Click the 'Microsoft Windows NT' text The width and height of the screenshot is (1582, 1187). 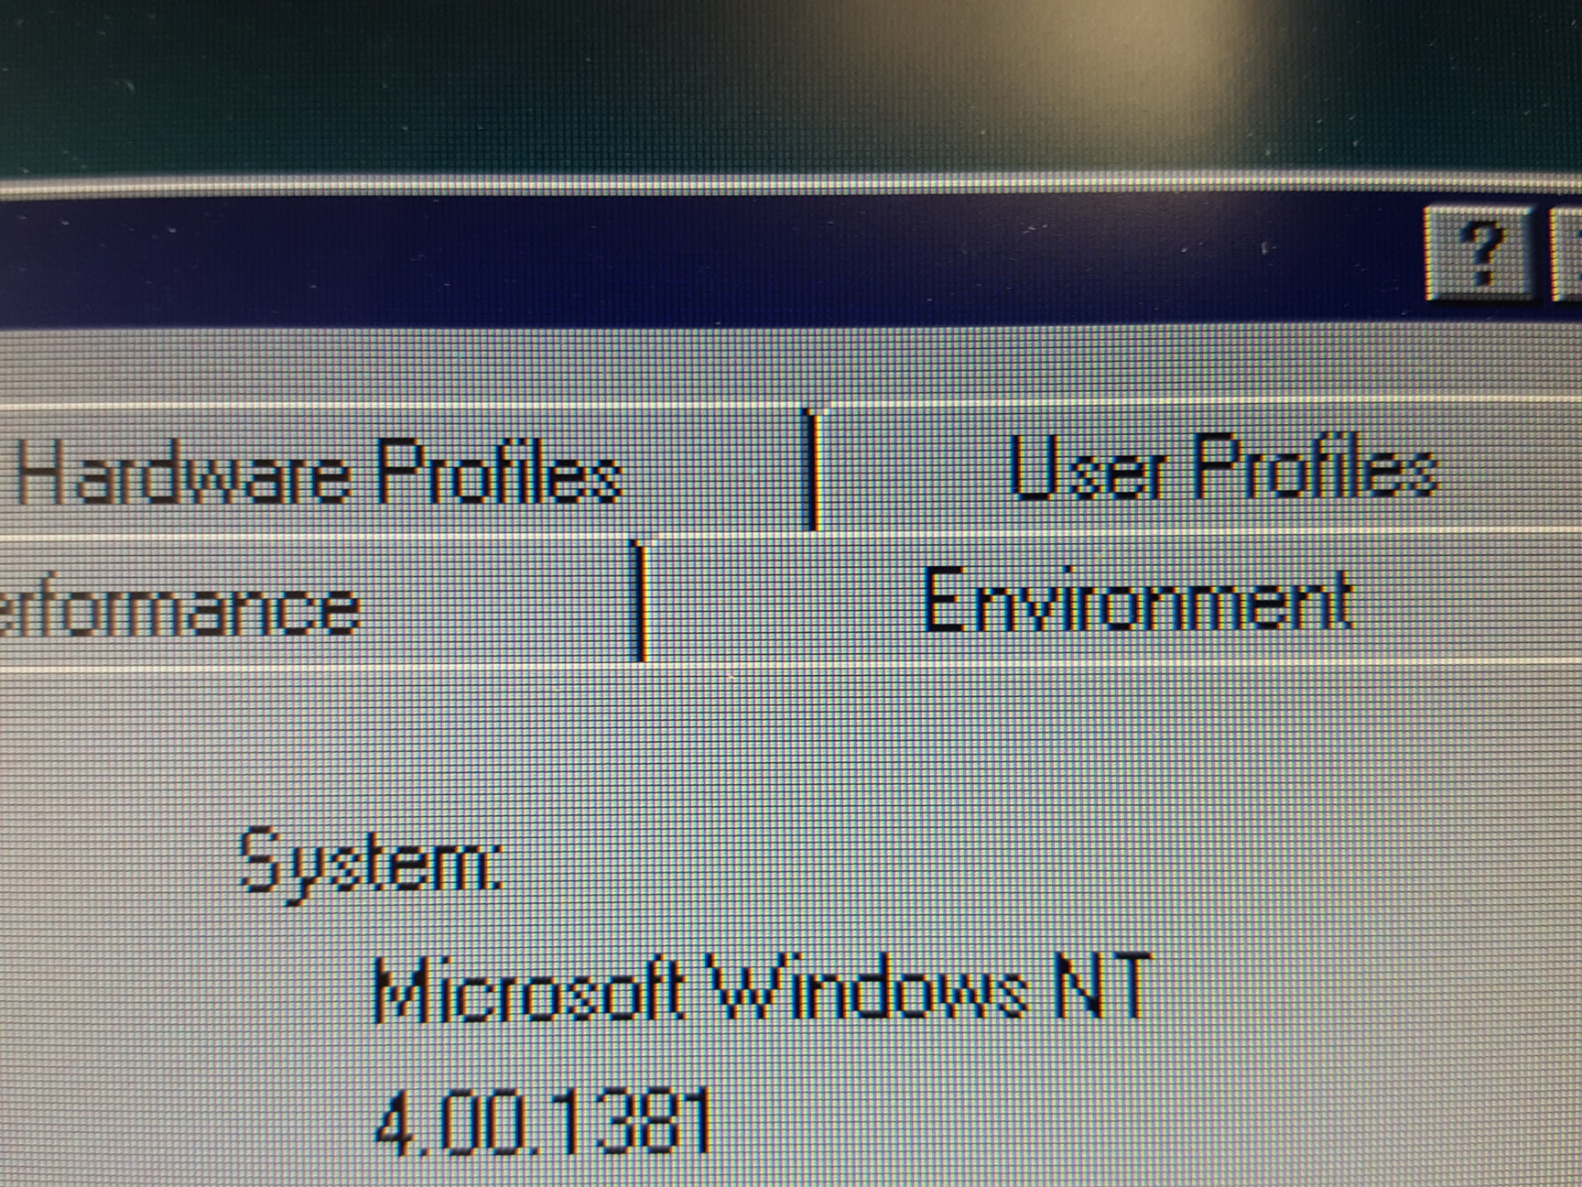762,989
